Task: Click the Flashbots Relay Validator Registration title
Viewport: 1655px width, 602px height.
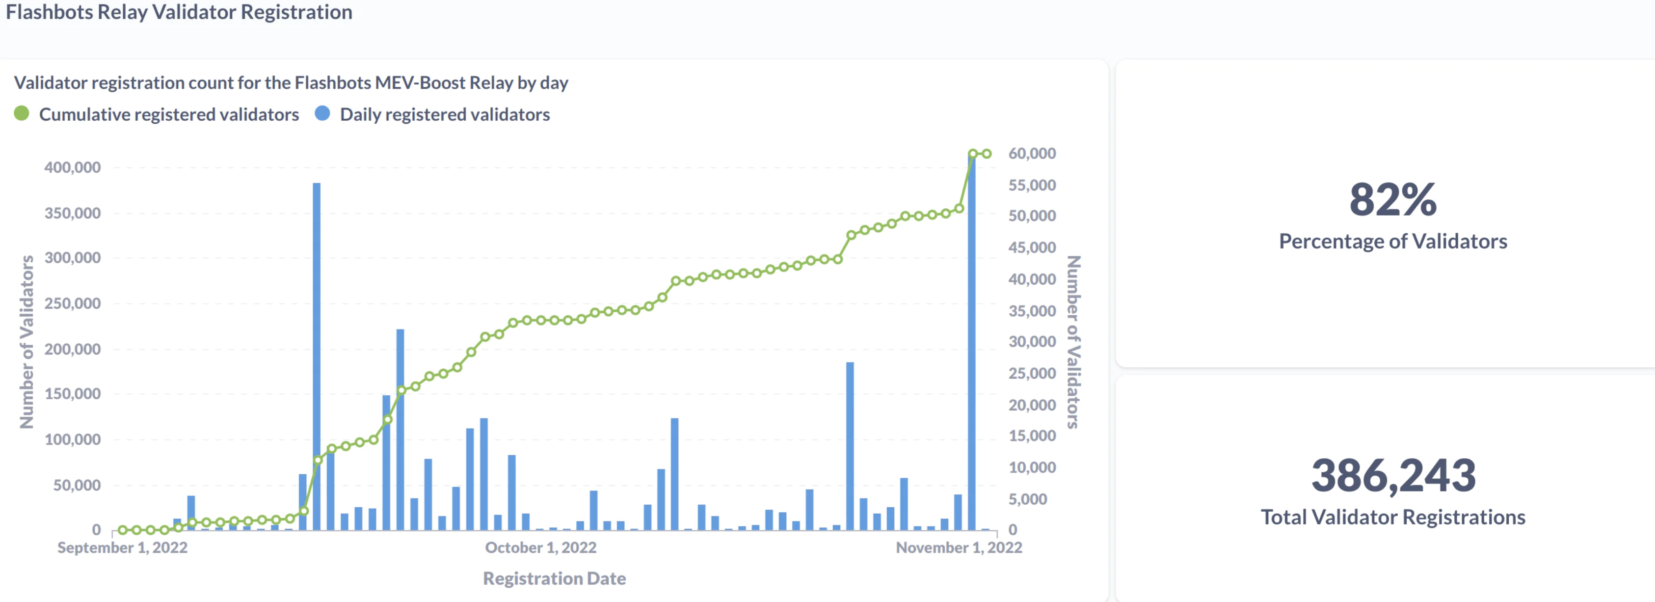Action: (179, 12)
